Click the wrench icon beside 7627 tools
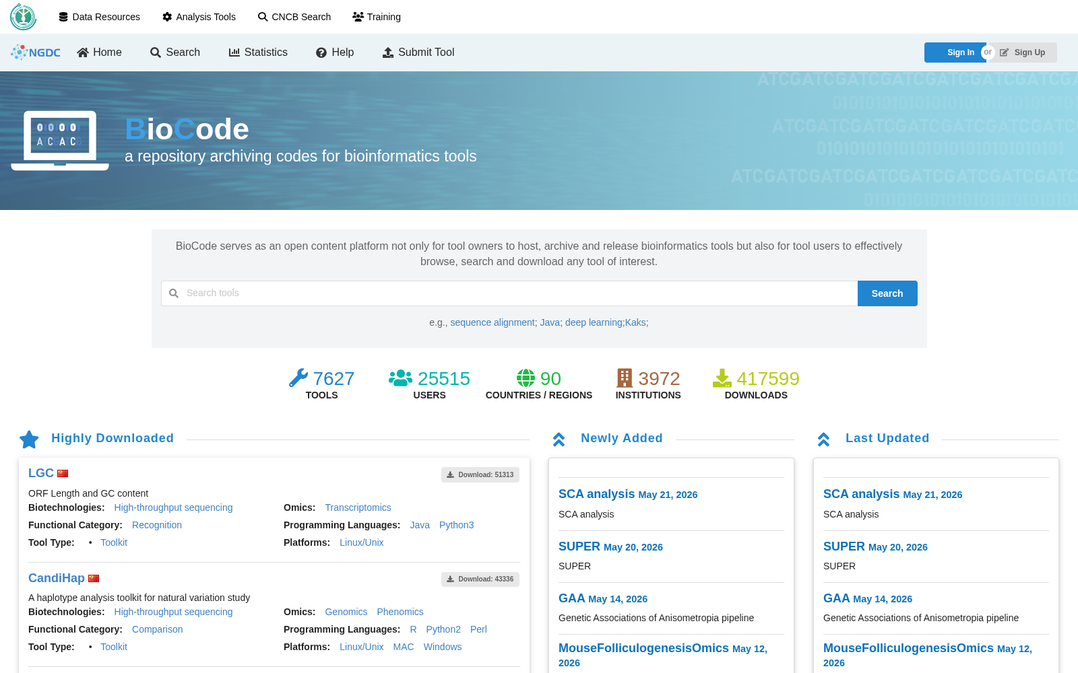The height and width of the screenshot is (673, 1078). (x=298, y=378)
